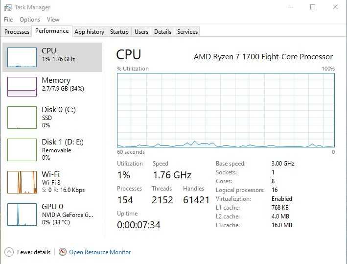Open the Services tab
The image size is (347, 264).
[x=187, y=32]
